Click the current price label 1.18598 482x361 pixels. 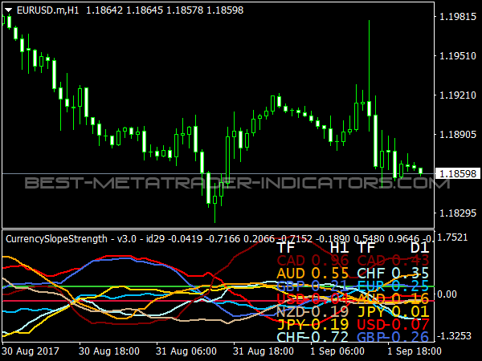pyautogui.click(x=458, y=174)
